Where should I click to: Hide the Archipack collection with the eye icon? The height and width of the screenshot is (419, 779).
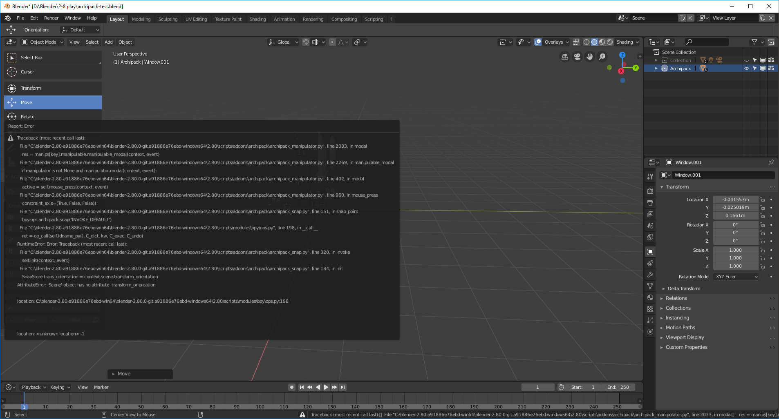[x=746, y=68]
